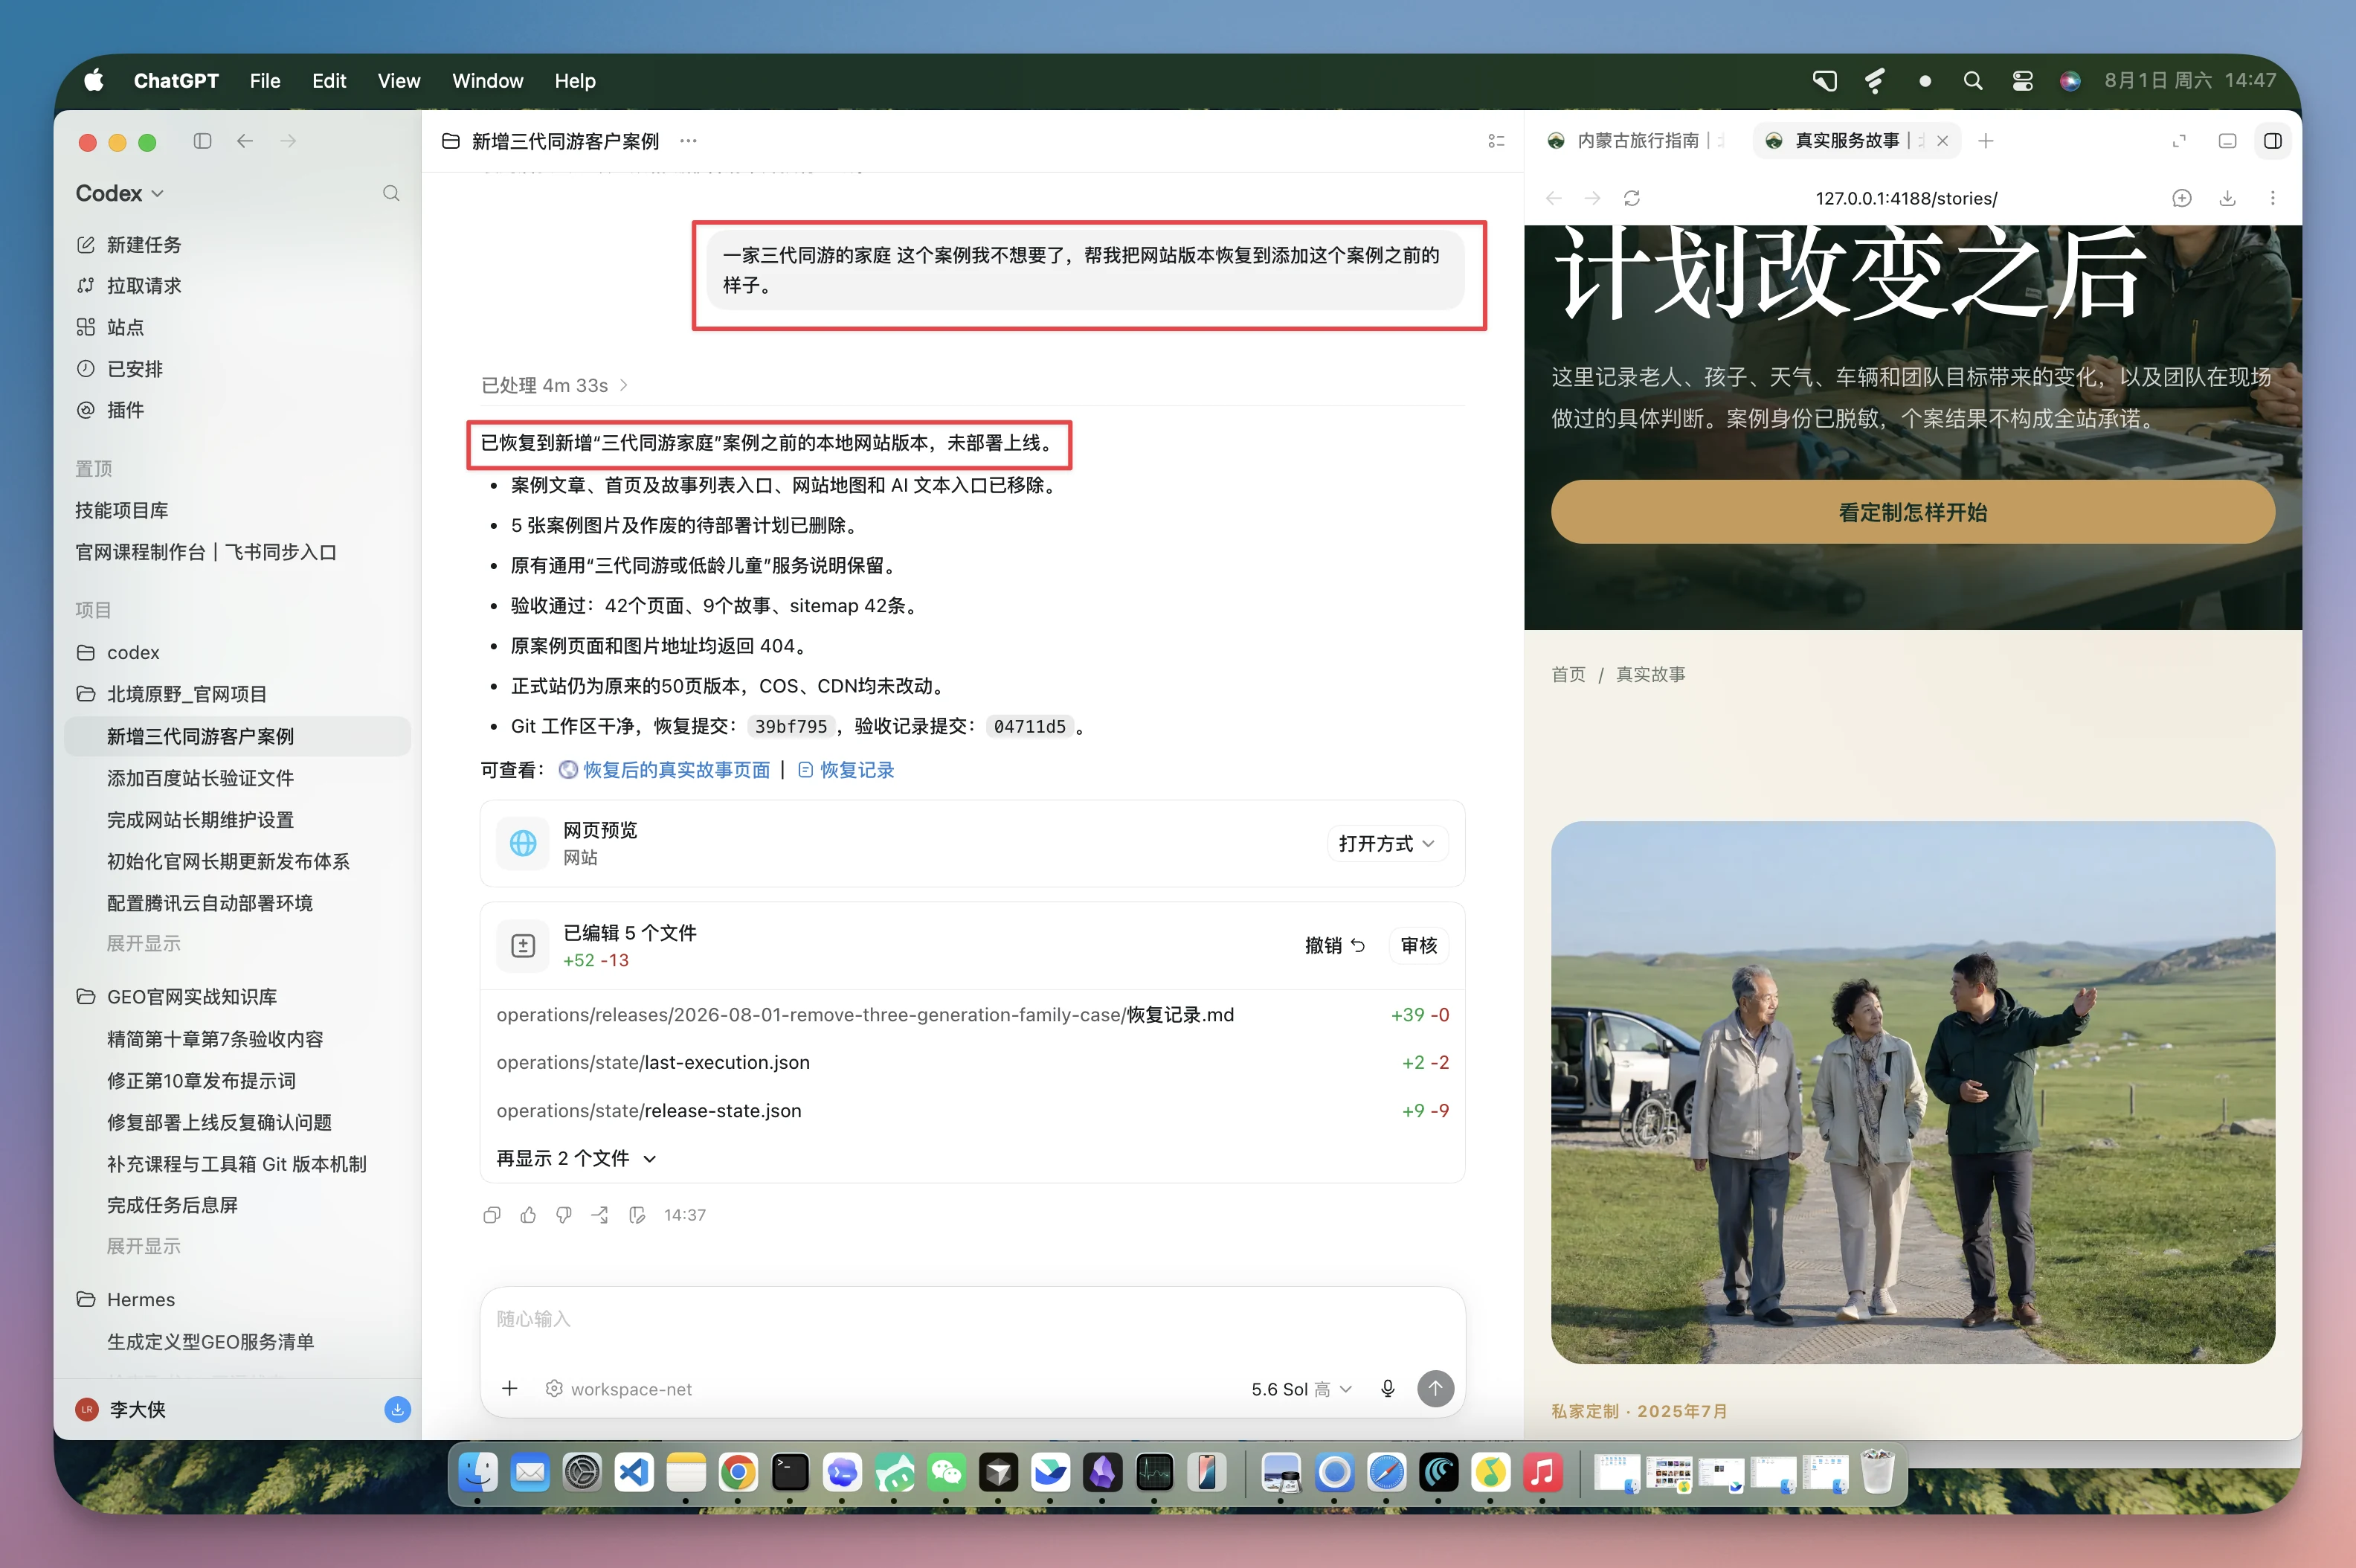Screen dimensions: 2356x1568
Task: Collapse the 北境原野_官网项目 folder
Action: point(172,694)
